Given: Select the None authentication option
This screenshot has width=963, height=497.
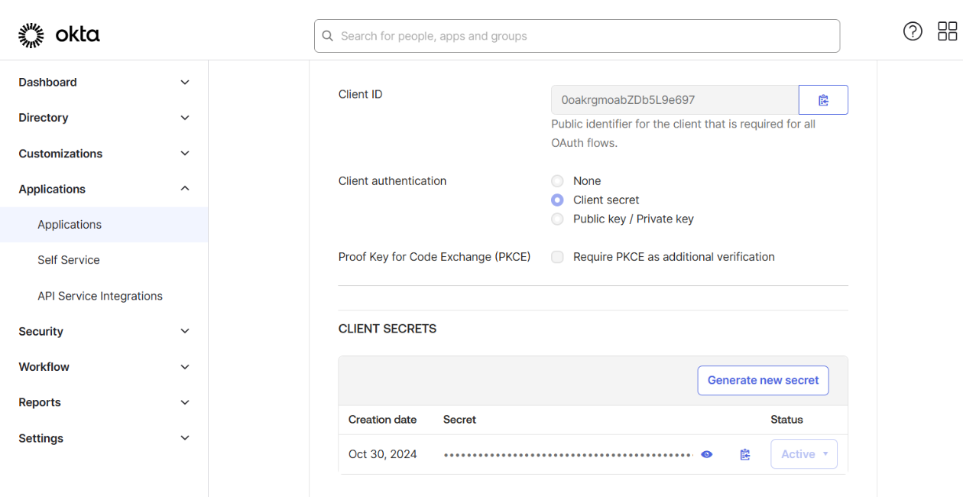Looking at the screenshot, I should pos(558,181).
